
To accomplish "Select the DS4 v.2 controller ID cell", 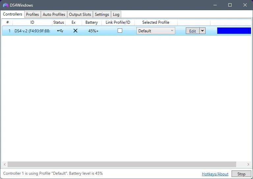I will 32,31.
